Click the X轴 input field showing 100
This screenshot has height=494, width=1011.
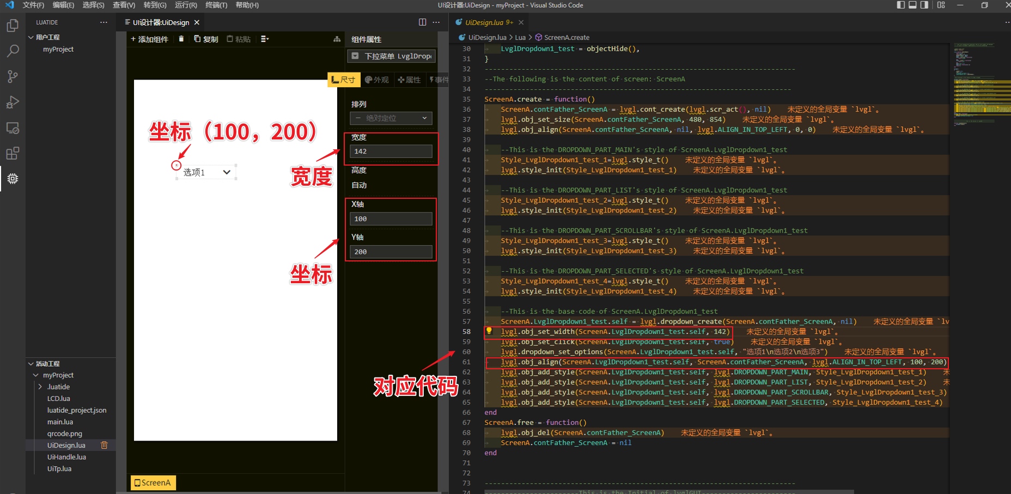click(x=391, y=218)
